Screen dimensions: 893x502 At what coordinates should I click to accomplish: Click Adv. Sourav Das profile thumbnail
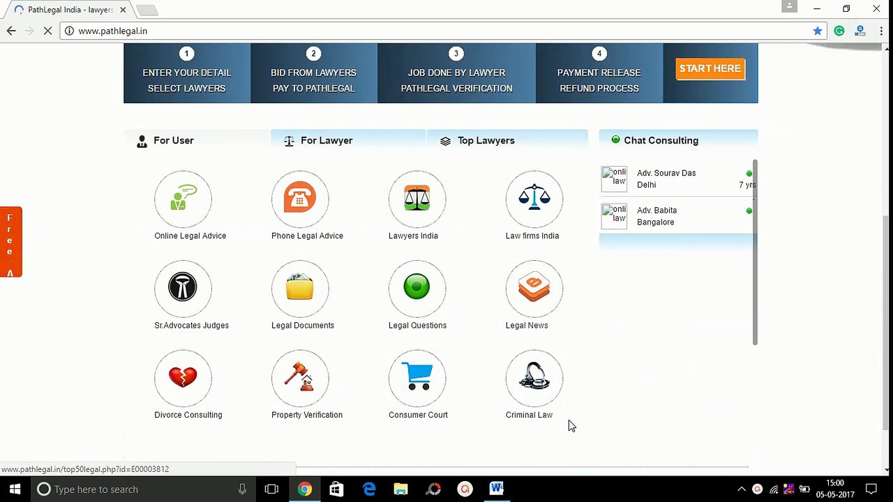[615, 179]
